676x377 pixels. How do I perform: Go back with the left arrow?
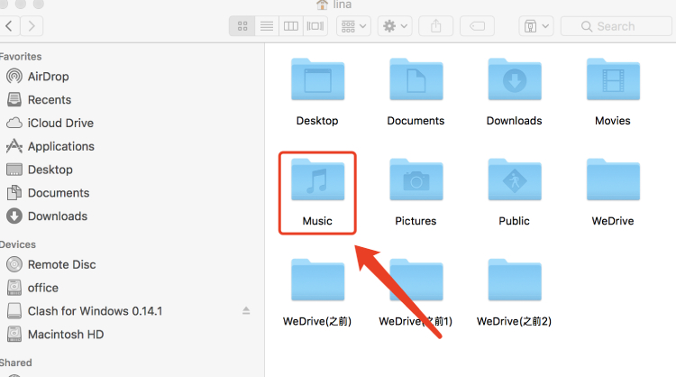(x=11, y=26)
